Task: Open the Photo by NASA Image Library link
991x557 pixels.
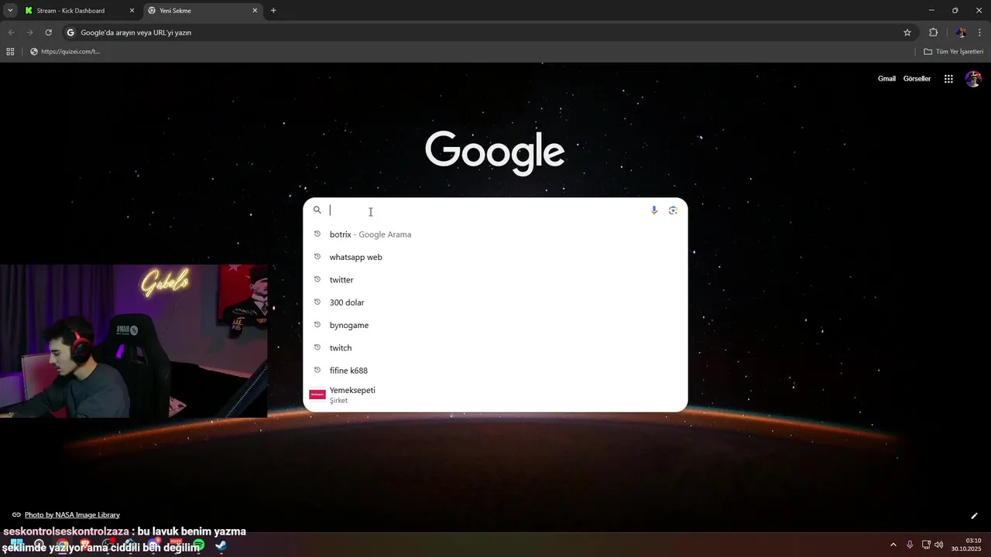Action: coord(72,515)
